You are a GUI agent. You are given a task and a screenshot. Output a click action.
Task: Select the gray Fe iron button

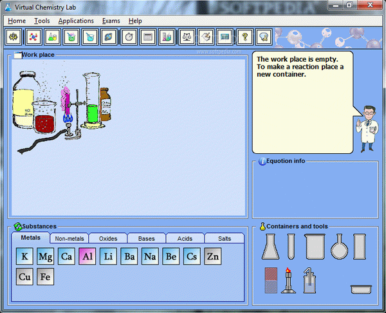(46, 277)
